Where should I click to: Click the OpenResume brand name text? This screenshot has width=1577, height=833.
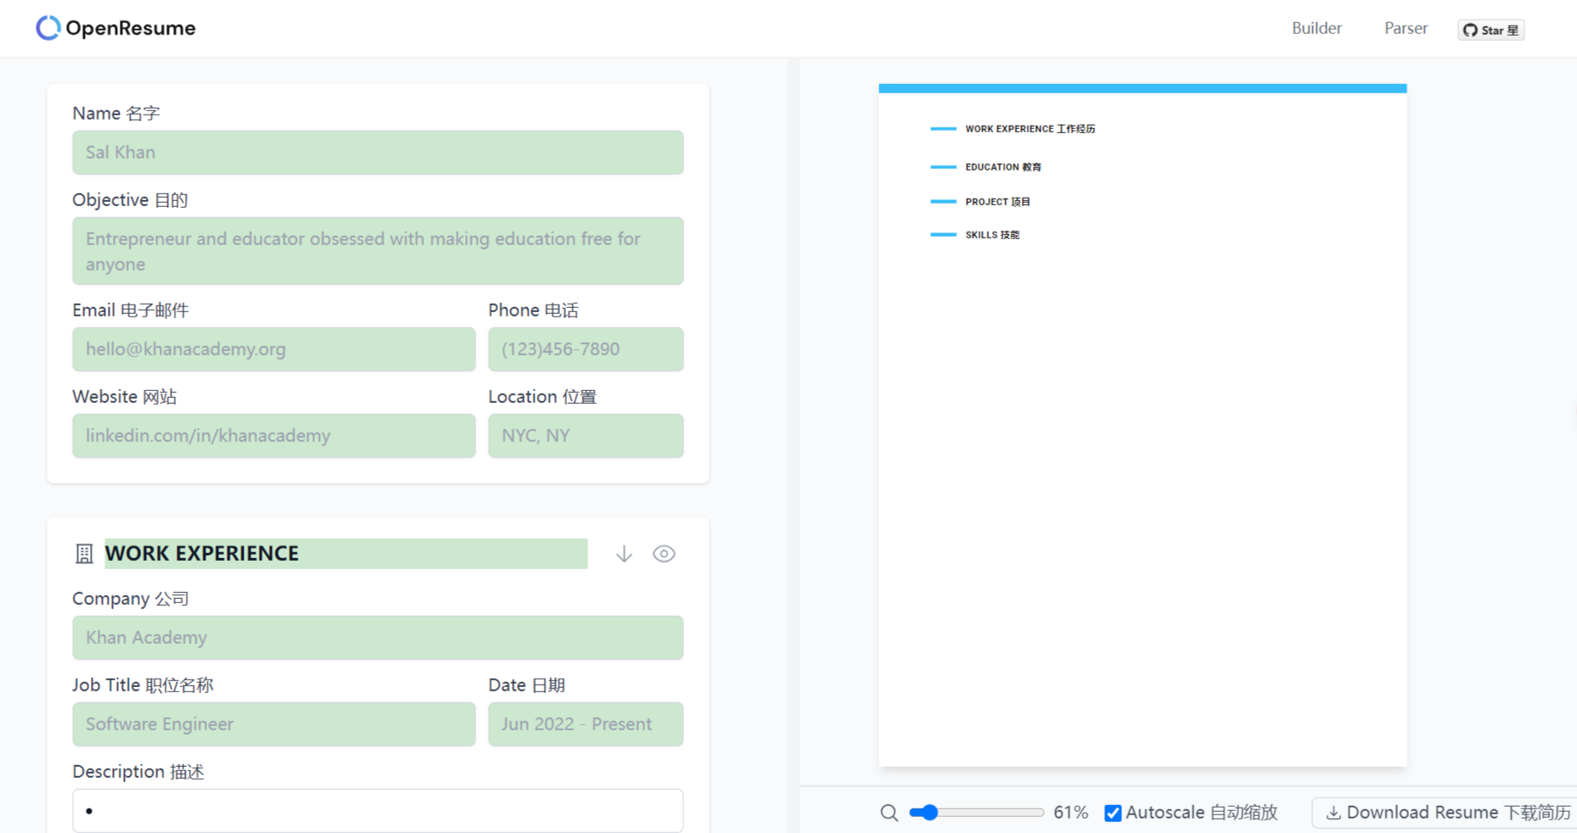click(x=131, y=28)
